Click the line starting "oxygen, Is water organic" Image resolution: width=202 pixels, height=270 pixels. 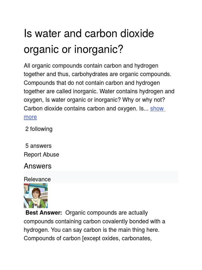94,100
